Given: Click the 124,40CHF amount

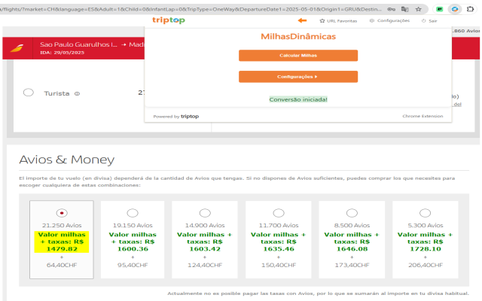Looking at the screenshot, I should click(x=205, y=265).
